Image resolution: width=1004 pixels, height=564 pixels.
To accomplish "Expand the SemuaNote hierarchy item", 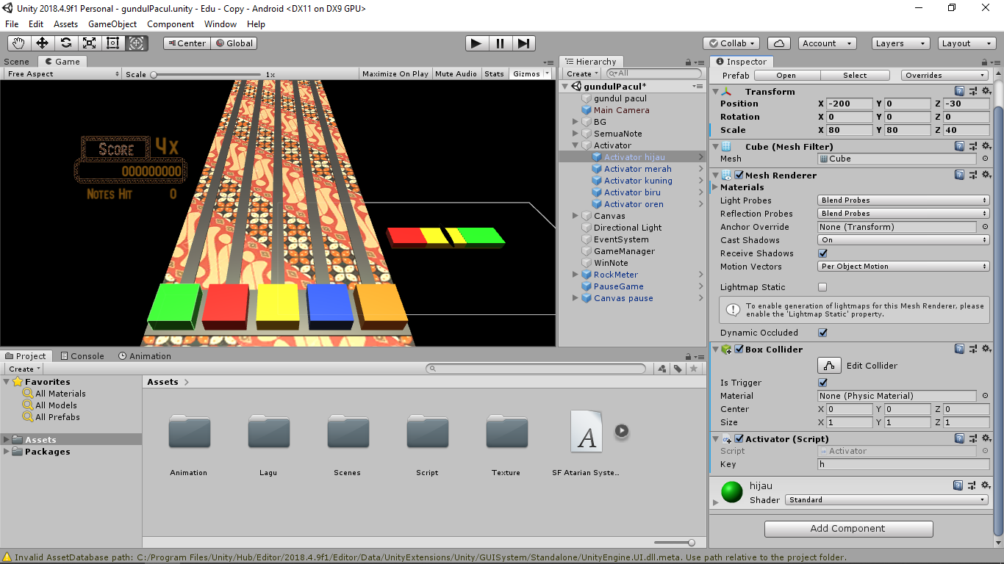I will point(575,134).
